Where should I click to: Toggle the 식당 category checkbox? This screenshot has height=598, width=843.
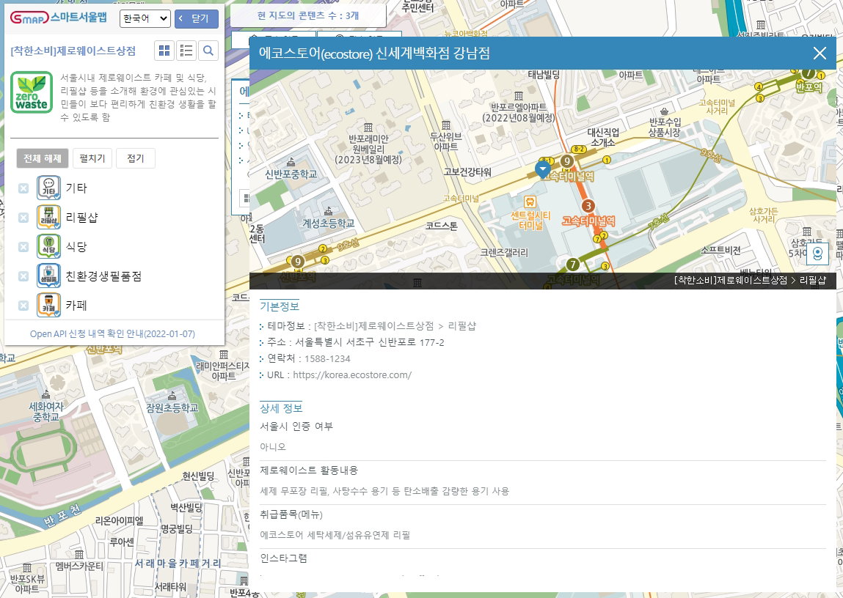coord(23,247)
